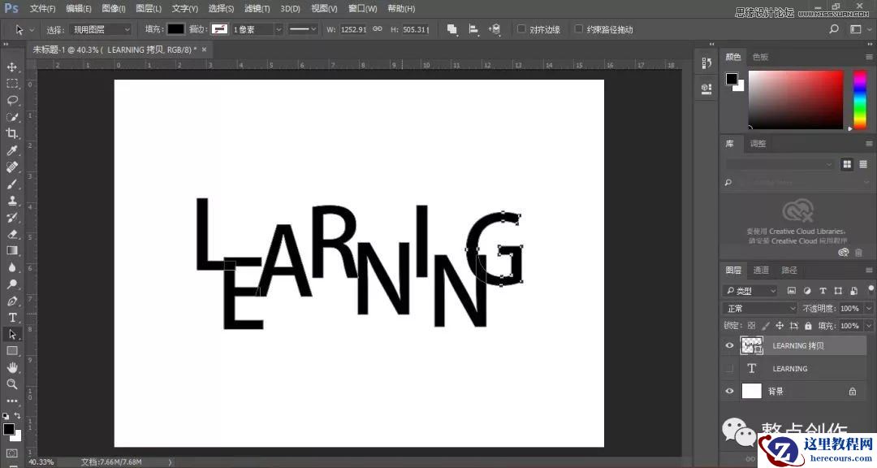Viewport: 877px width, 468px height.
Task: Select the Clone Stamp tool
Action: point(11,201)
